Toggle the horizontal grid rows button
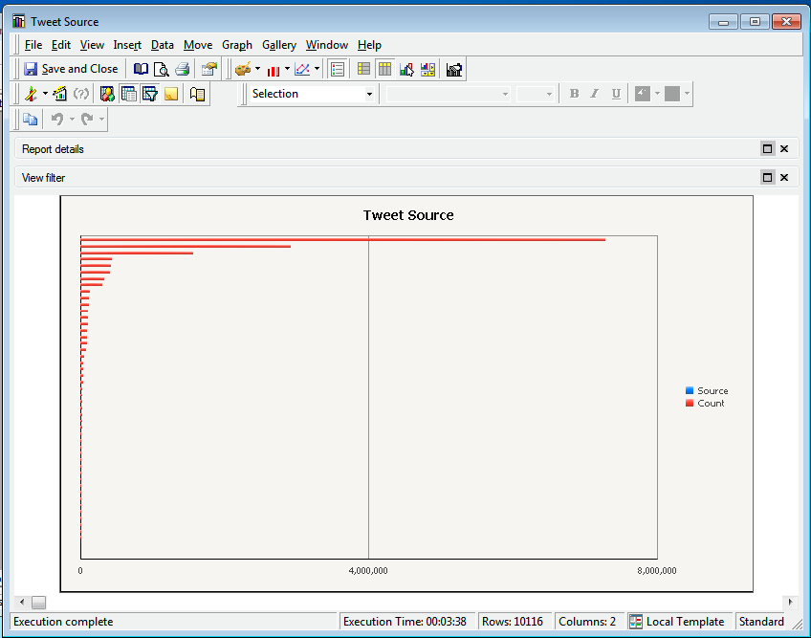 pos(363,69)
